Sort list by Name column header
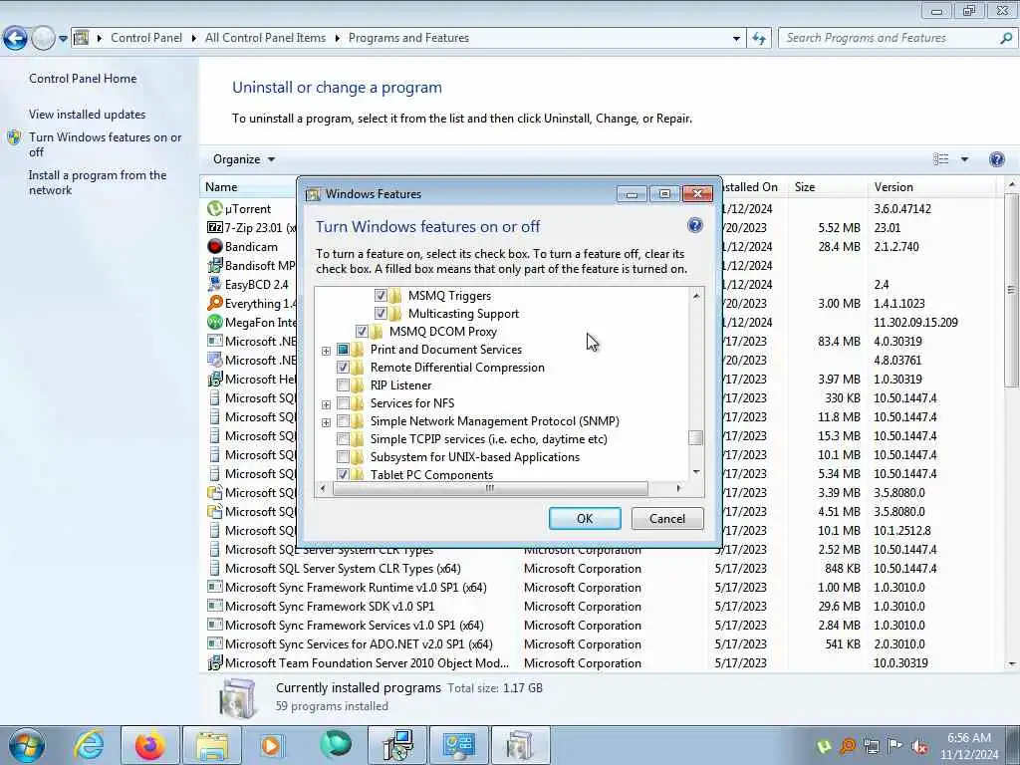Screen dimensions: 1020x765 (x=221, y=186)
